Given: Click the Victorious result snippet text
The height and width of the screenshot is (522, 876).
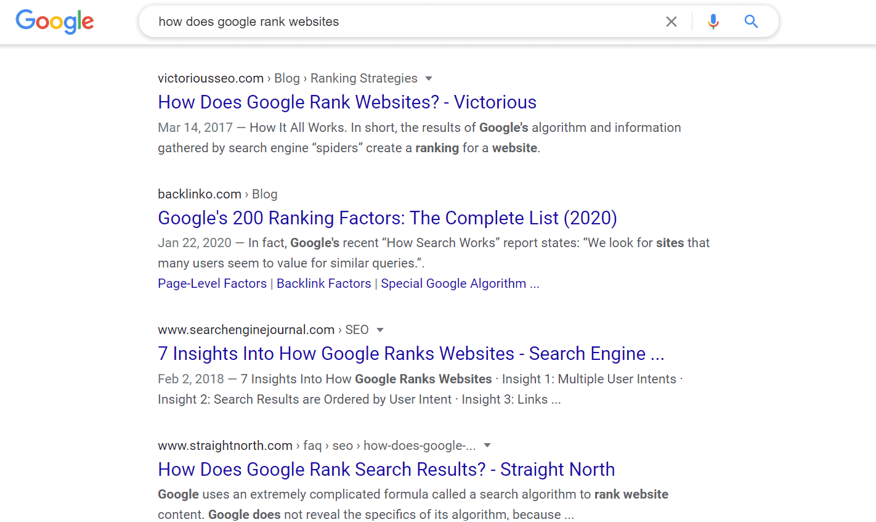Looking at the screenshot, I should (420, 137).
